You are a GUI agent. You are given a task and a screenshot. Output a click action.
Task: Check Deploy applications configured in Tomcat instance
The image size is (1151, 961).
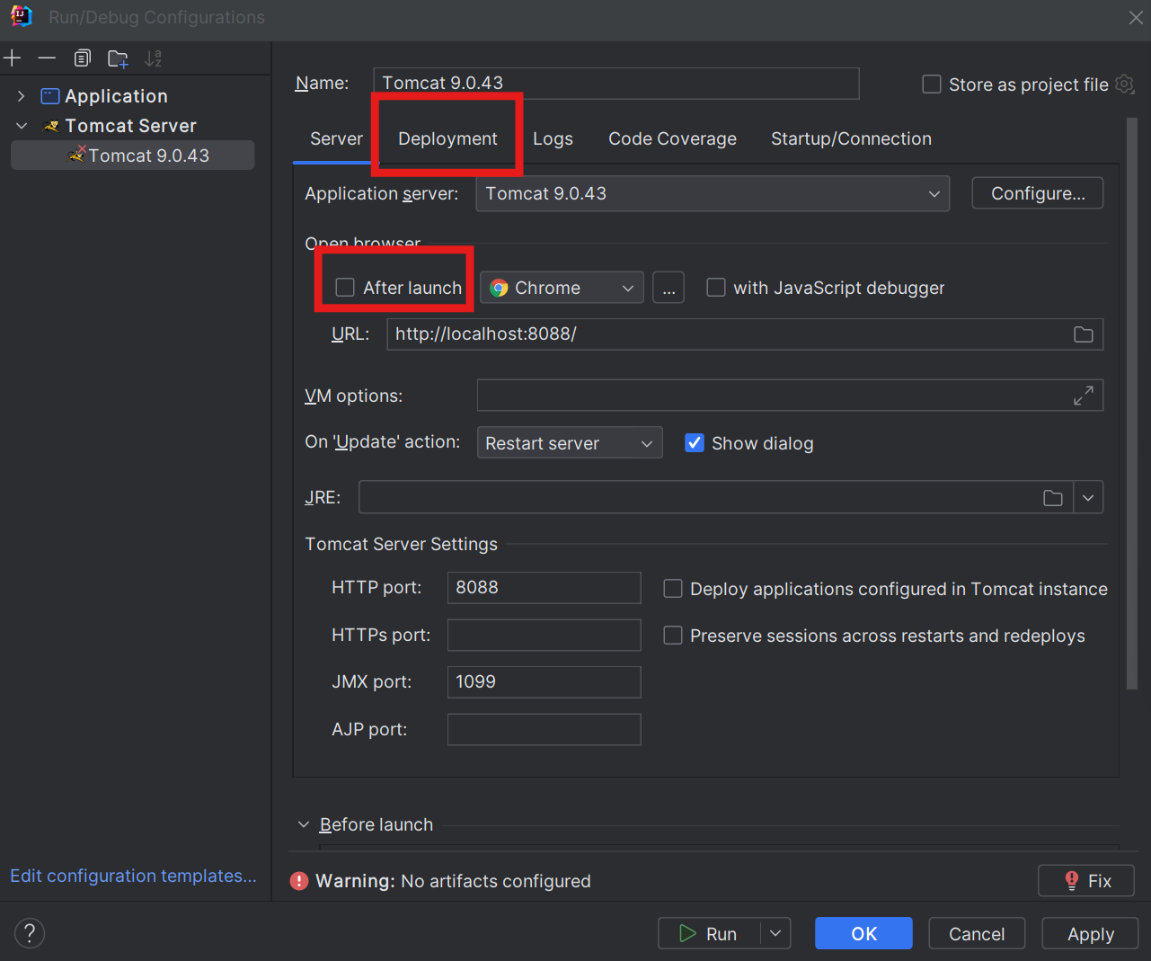pyautogui.click(x=673, y=589)
